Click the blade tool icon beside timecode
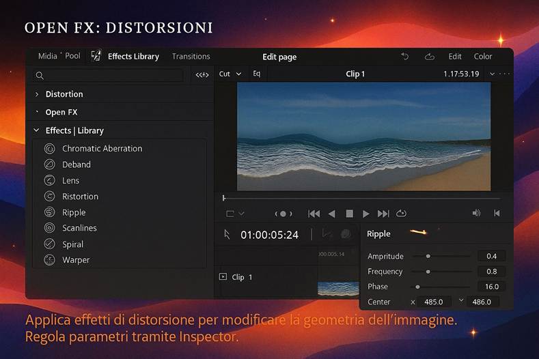The image size is (539, 359). 327,234
